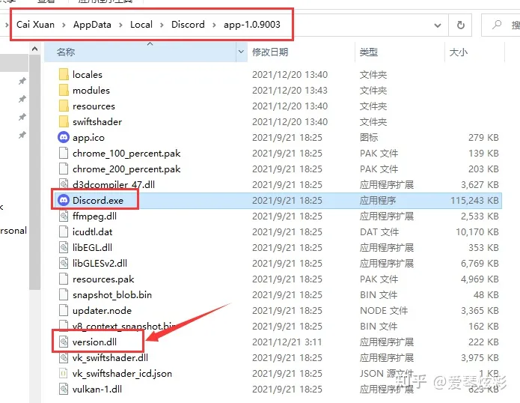The image size is (520, 403).
Task: Click the app.ico Discord icon
Action: tap(64, 137)
